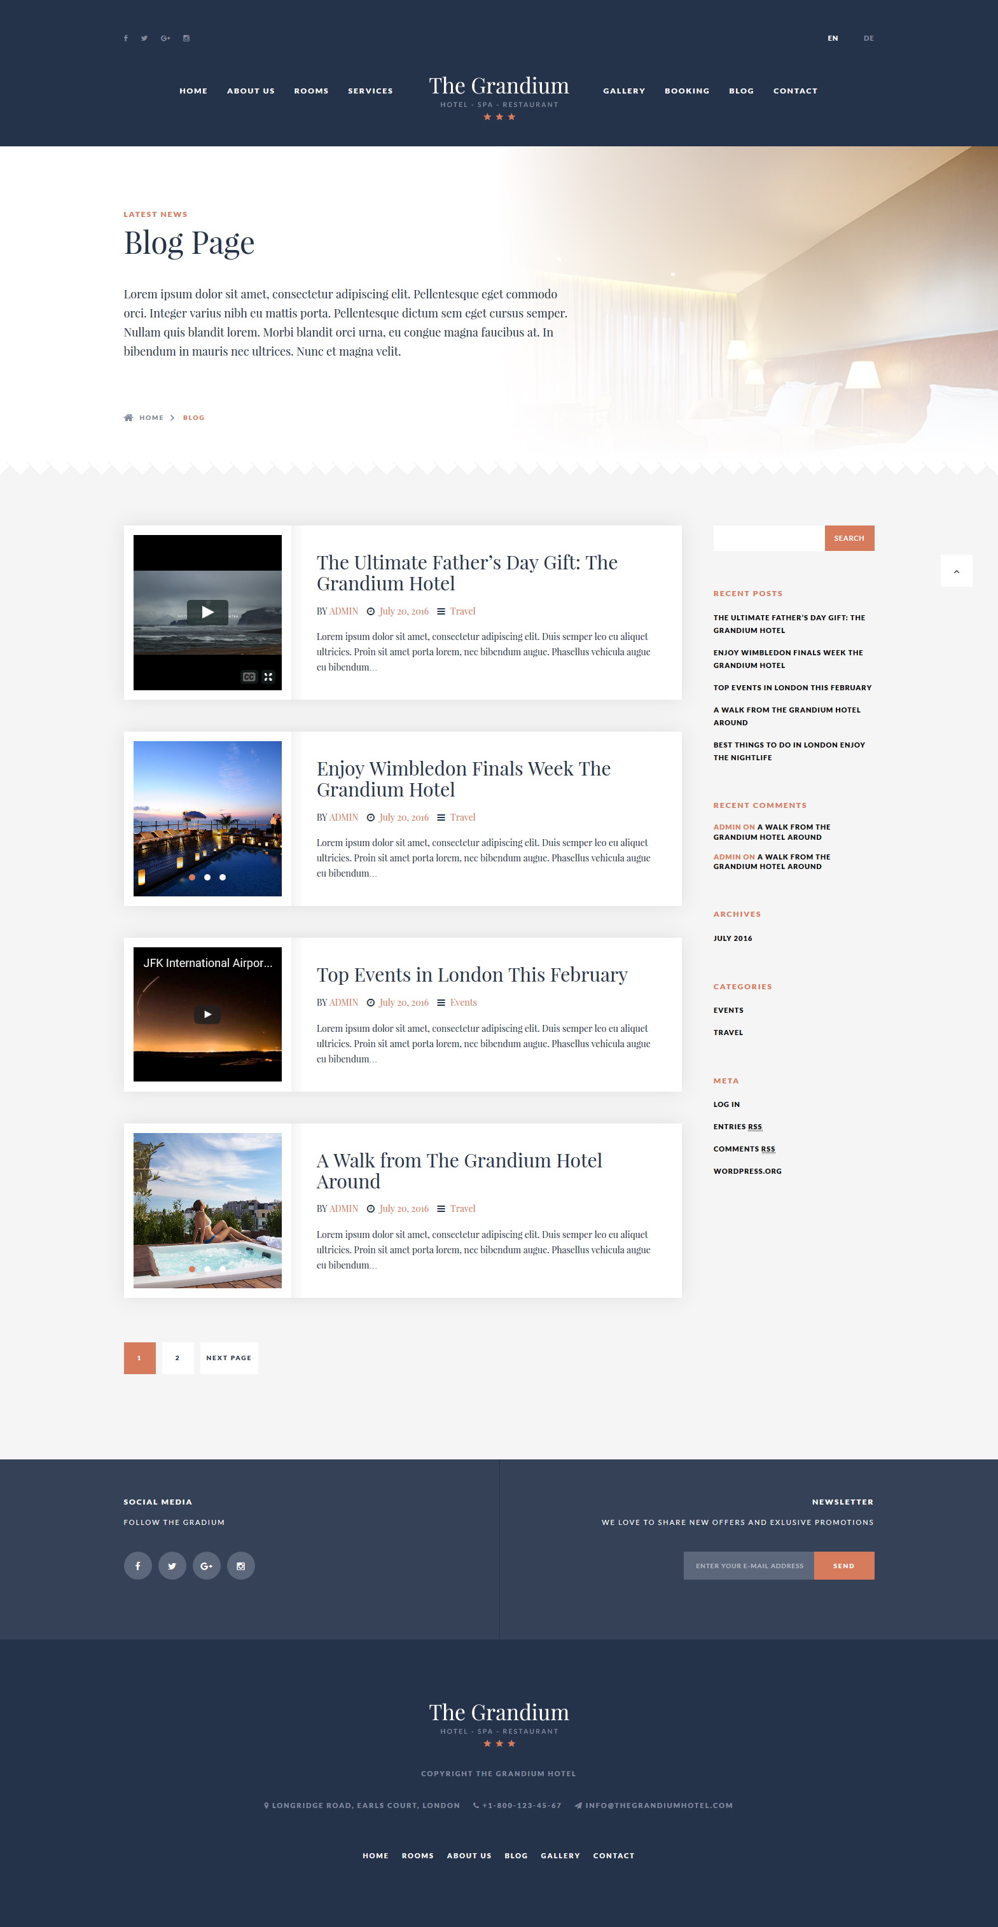Open Top Events in London This February title
This screenshot has width=998, height=1927.
point(472,975)
